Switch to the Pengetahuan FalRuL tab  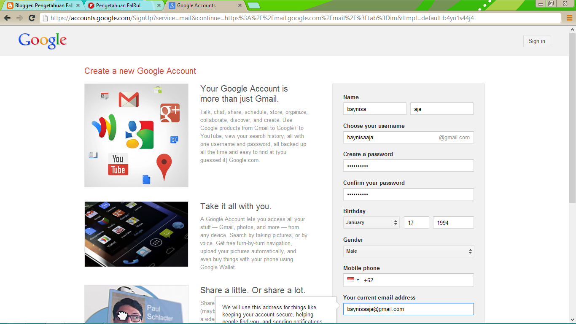pos(124,5)
